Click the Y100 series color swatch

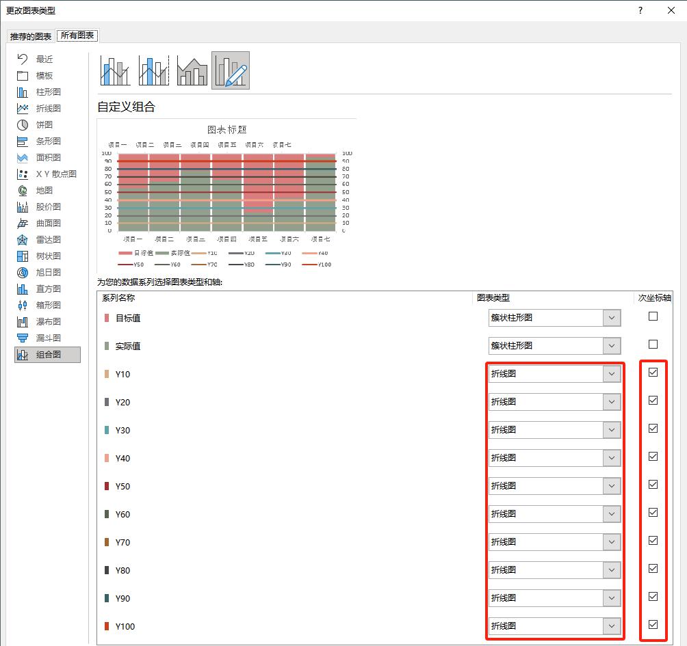pos(107,626)
